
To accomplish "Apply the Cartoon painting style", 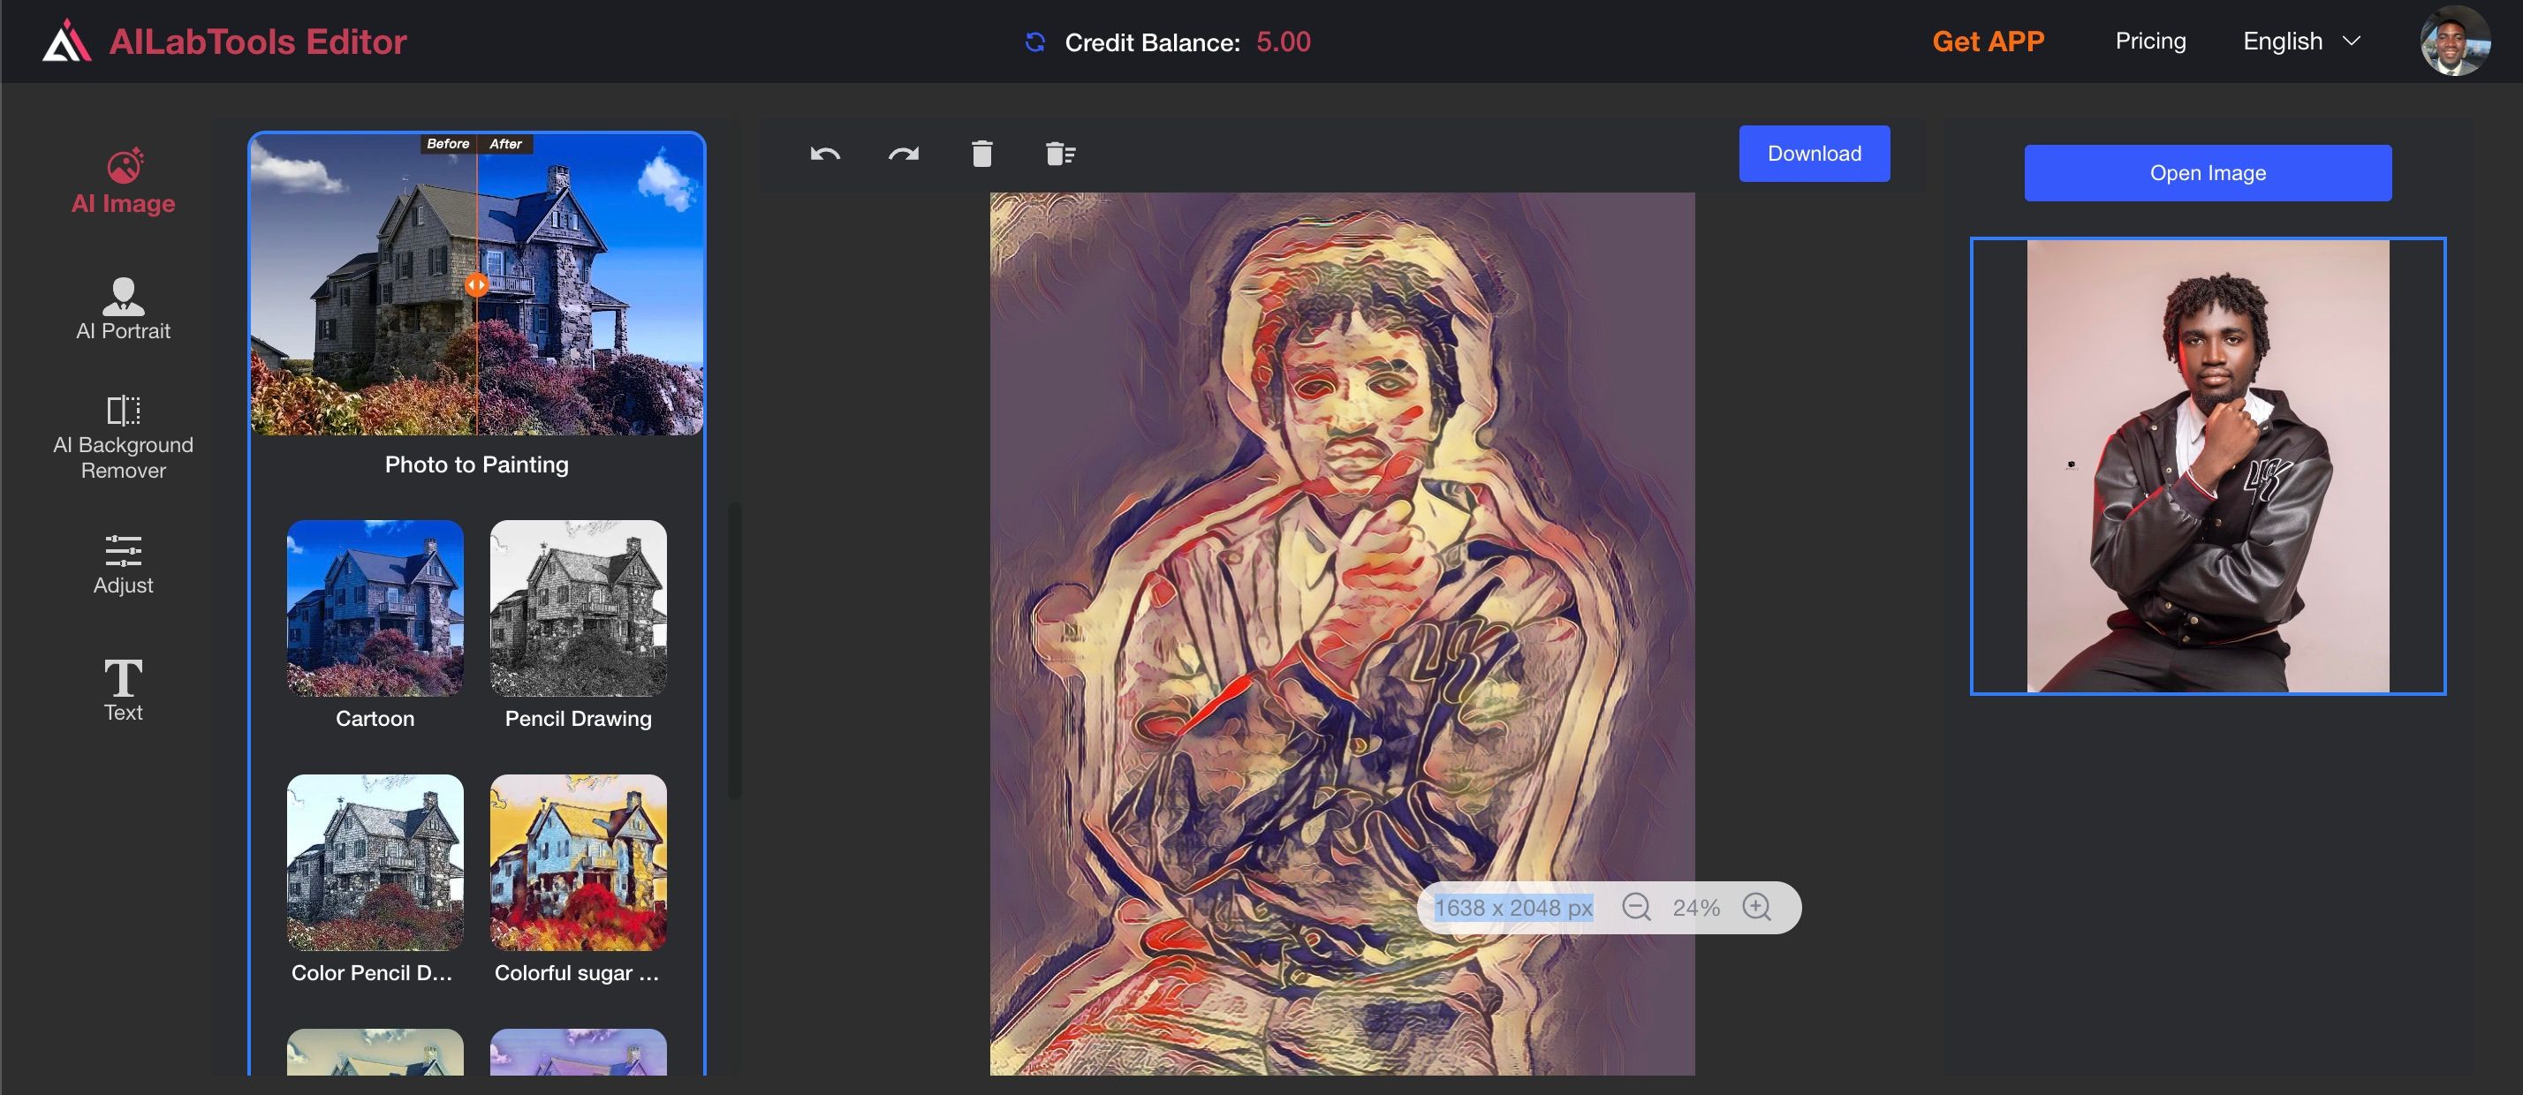I will click(x=375, y=608).
